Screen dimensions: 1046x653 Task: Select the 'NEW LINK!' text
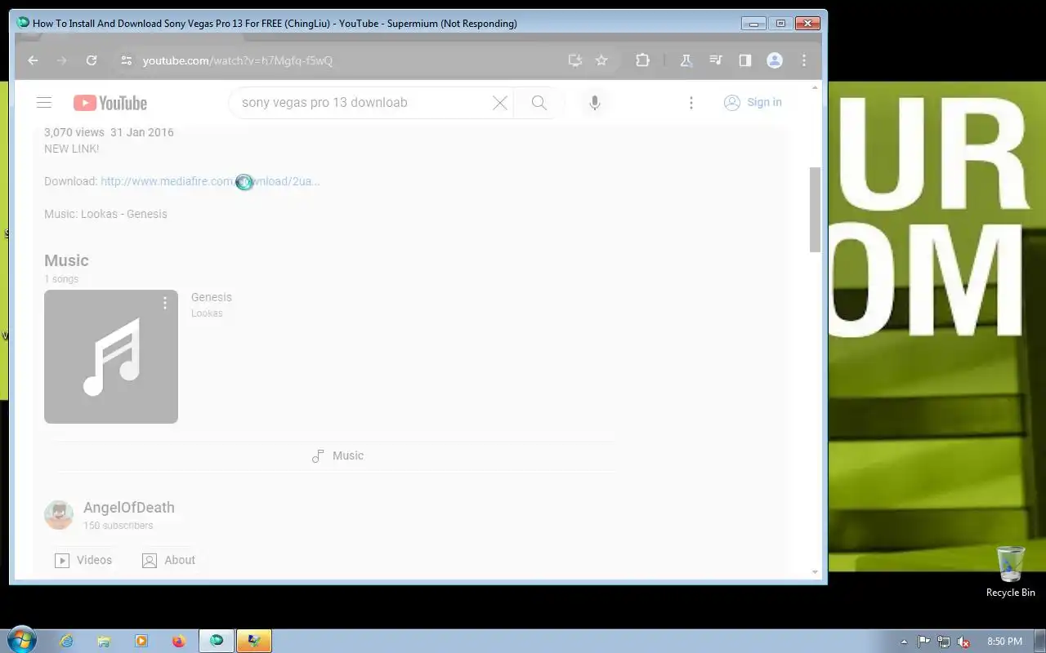[72, 149]
